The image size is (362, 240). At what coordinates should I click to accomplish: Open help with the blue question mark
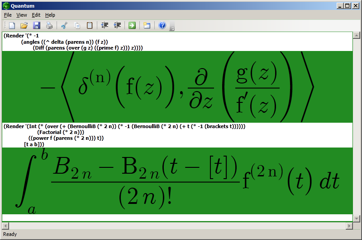click(162, 25)
